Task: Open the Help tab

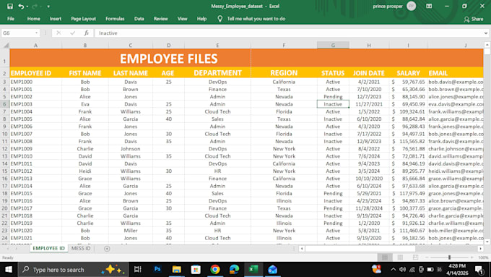Action: [201, 19]
